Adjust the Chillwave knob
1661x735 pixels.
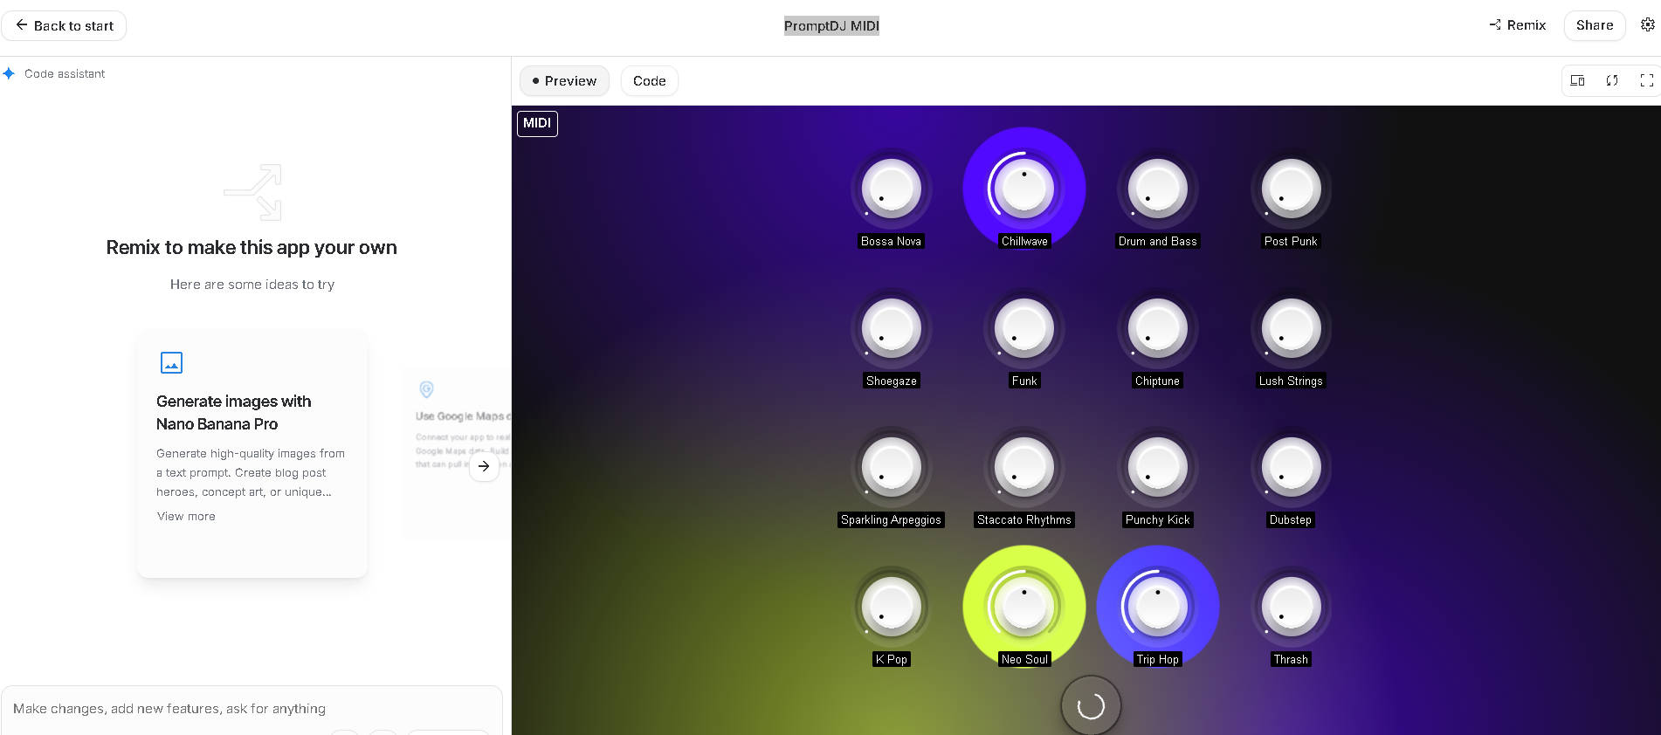tap(1023, 188)
